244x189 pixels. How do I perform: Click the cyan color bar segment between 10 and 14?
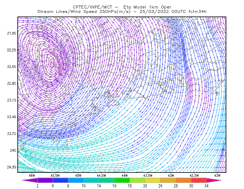tap(91, 180)
